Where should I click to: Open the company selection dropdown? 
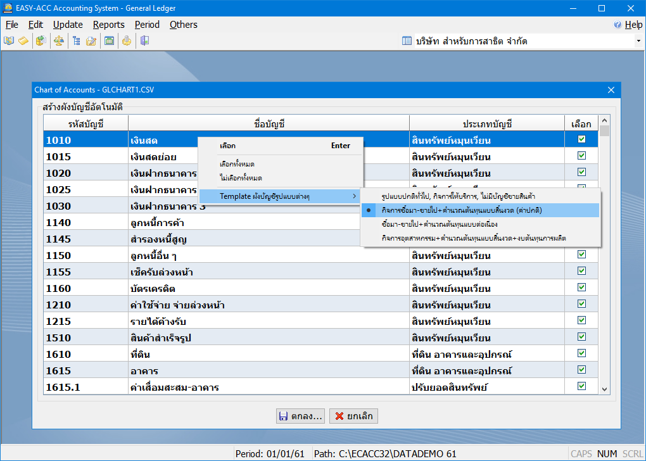(638, 41)
